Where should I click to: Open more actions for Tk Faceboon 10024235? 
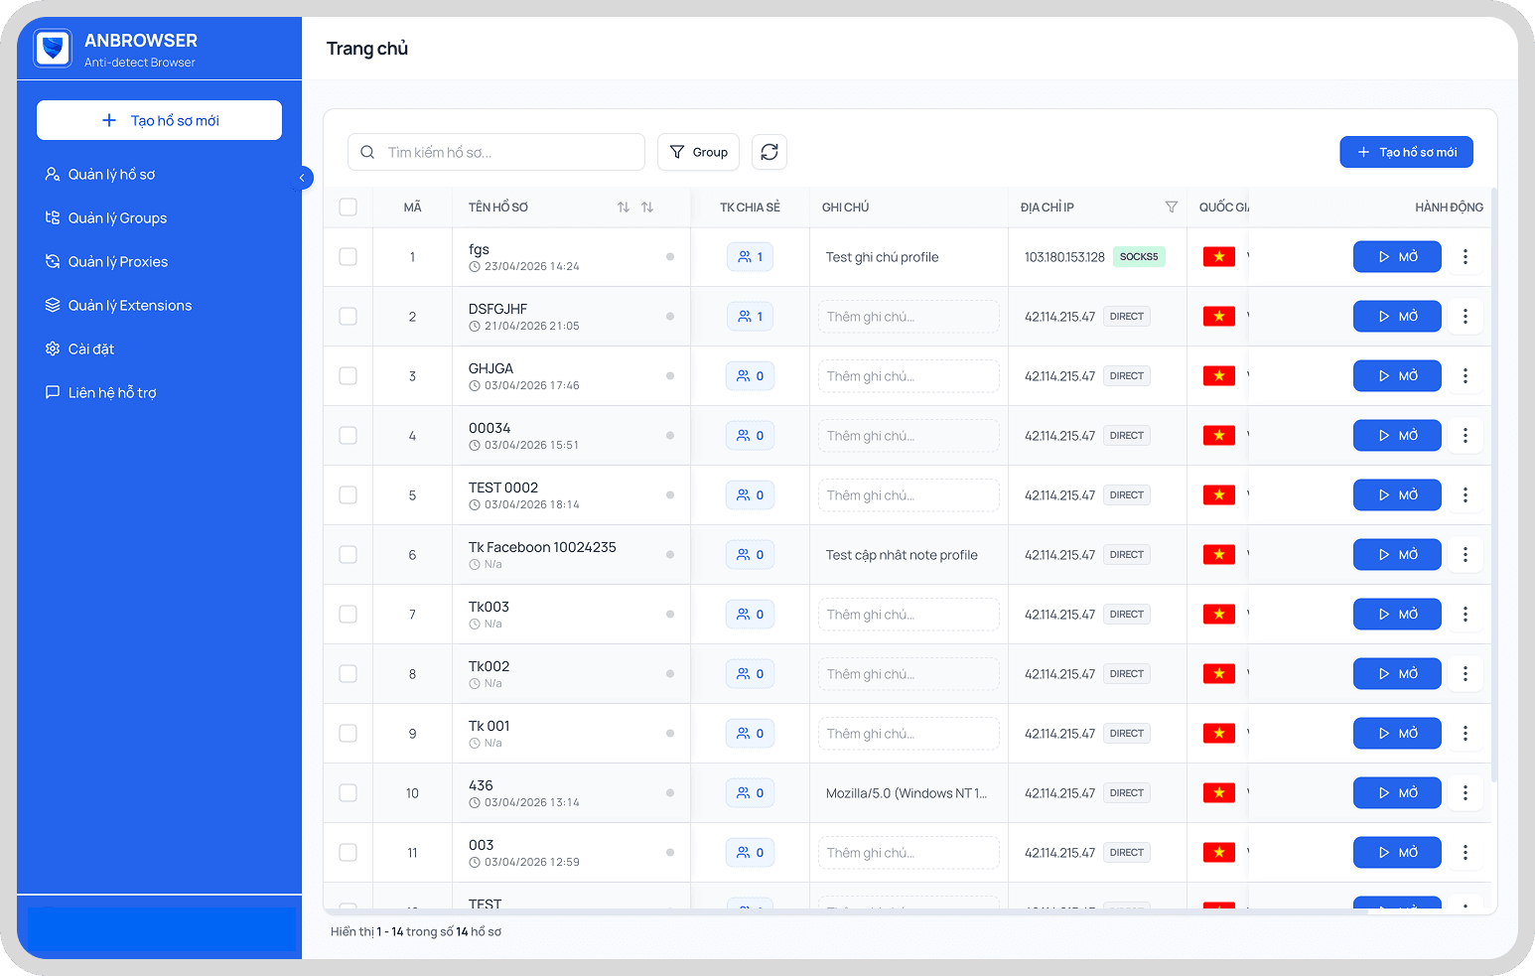(x=1465, y=555)
